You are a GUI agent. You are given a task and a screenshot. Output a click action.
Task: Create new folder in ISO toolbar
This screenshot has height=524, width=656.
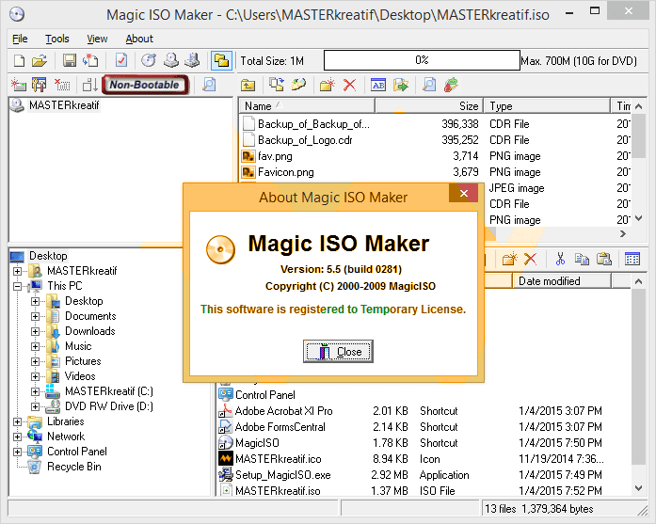(328, 85)
